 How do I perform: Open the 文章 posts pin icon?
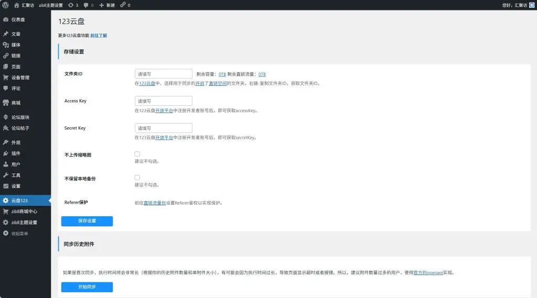pyautogui.click(x=6, y=34)
